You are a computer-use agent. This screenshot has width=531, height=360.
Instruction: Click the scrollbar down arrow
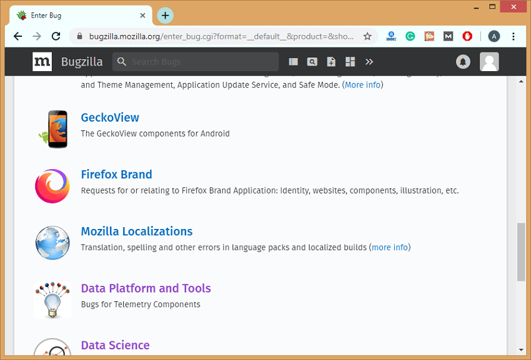tap(521, 350)
